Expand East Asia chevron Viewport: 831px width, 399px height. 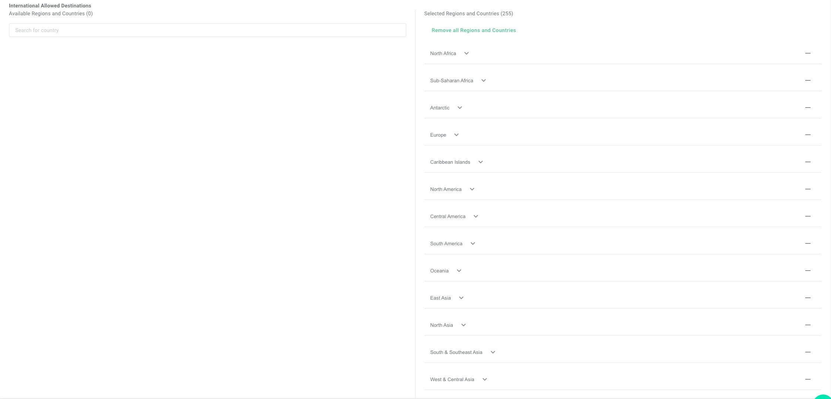coord(461,298)
